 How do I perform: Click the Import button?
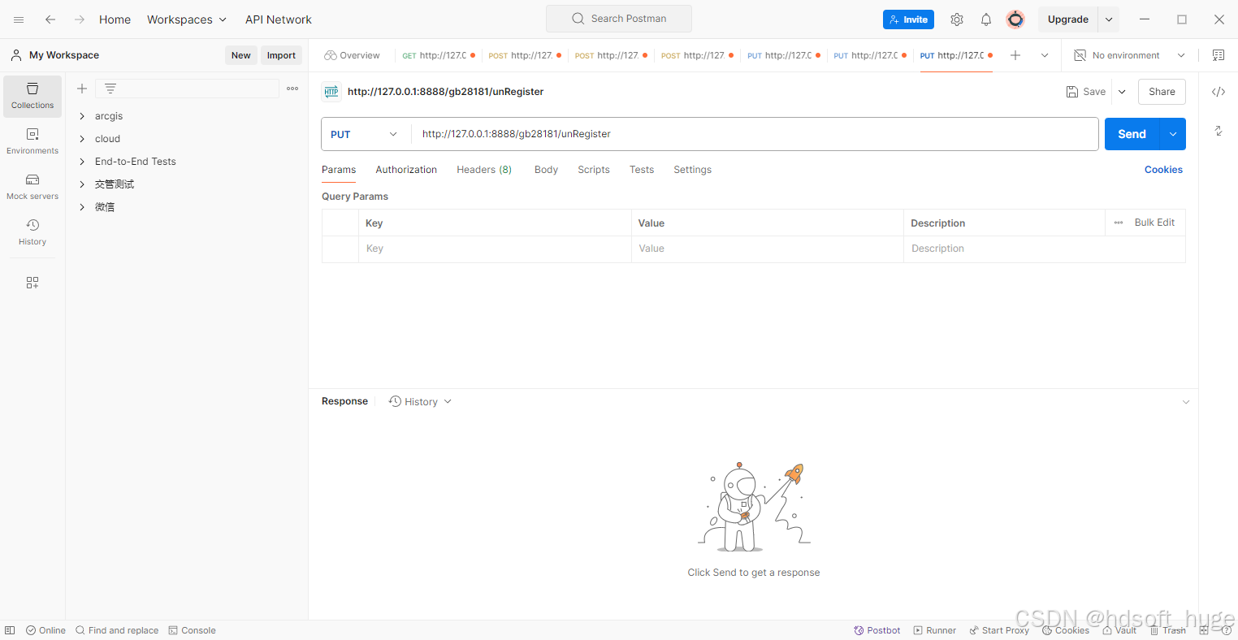point(281,55)
